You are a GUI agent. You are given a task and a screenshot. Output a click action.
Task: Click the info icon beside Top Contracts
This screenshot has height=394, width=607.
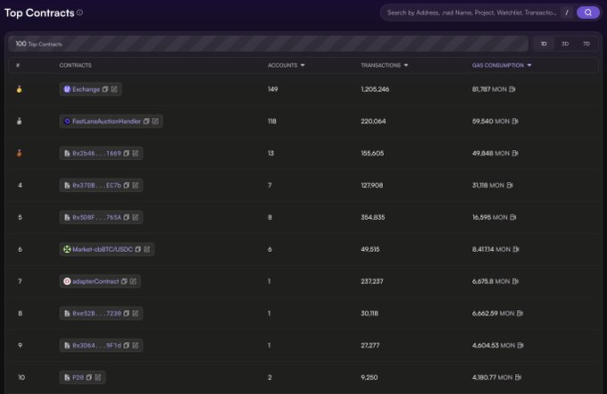pos(79,13)
